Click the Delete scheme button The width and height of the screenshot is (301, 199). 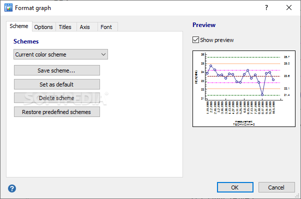click(x=57, y=98)
